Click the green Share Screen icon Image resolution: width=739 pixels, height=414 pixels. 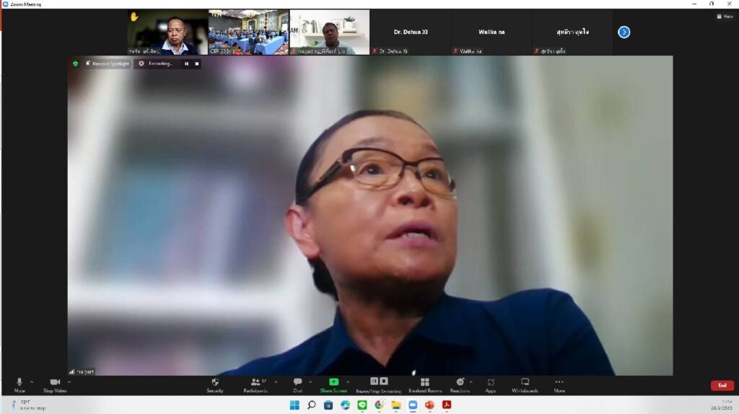click(x=333, y=382)
